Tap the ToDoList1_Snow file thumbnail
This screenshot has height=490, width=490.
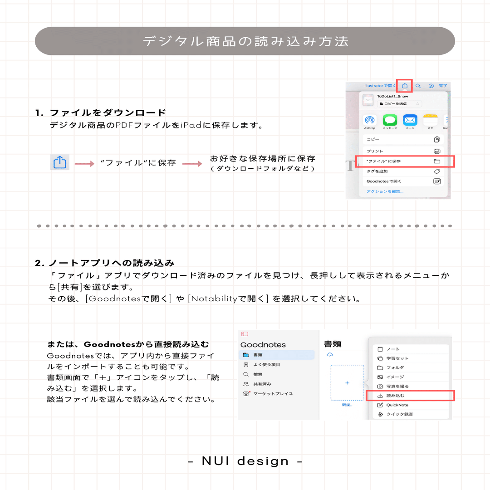click(368, 100)
